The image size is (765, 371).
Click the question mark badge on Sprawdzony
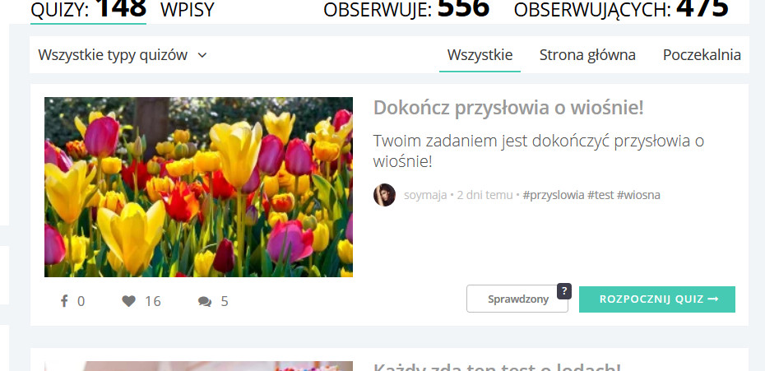[x=563, y=290]
